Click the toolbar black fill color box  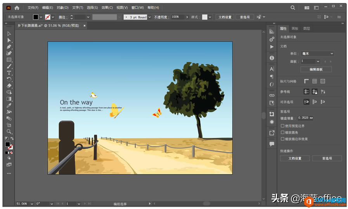(7, 145)
